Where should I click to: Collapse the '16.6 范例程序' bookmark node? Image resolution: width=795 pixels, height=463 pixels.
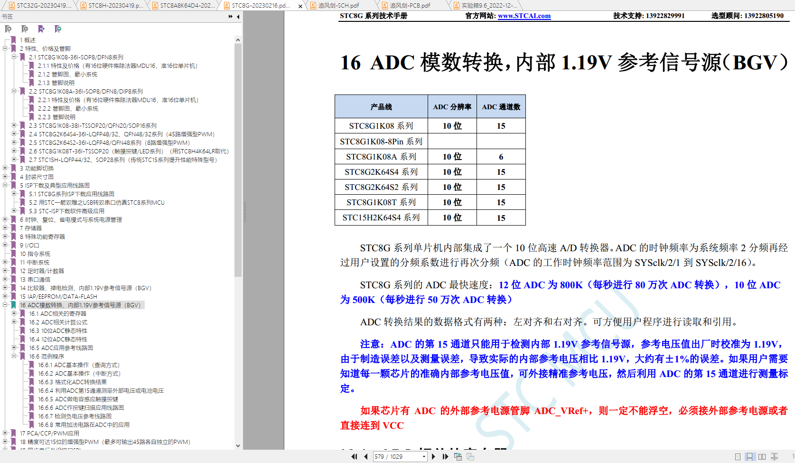pyautogui.click(x=14, y=356)
